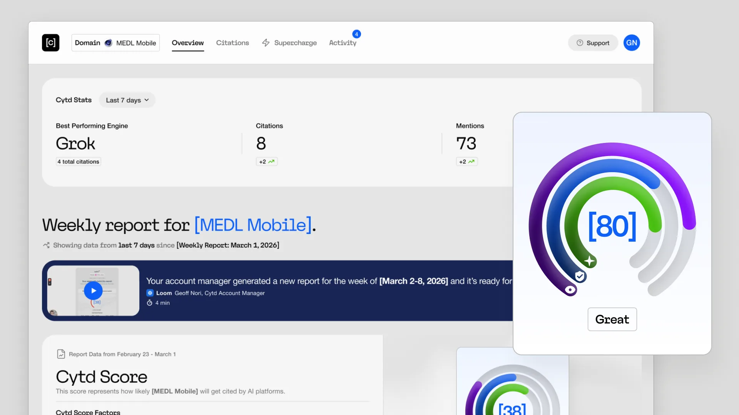The width and height of the screenshot is (739, 415).
Task: Click Geoff Nori, Cytd Account Manager text
Action: [220, 293]
